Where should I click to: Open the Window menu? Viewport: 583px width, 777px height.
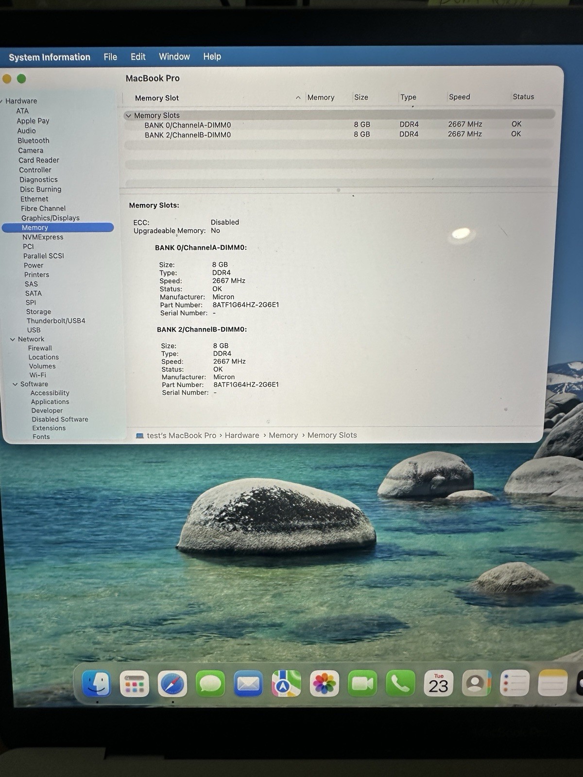pos(174,56)
